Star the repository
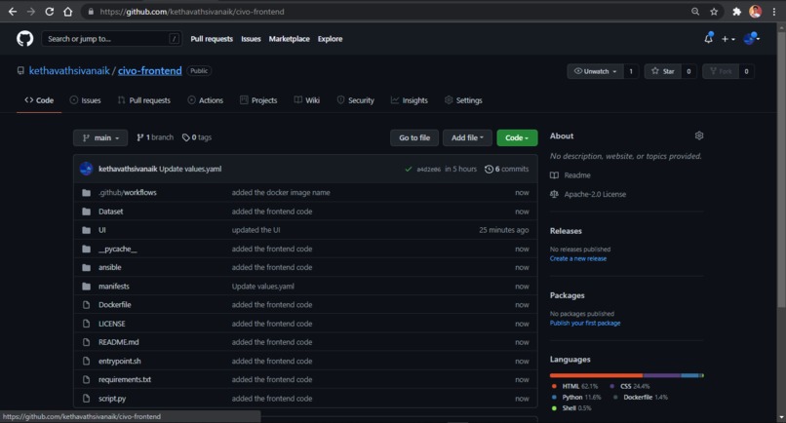The width and height of the screenshot is (786, 423). [663, 71]
